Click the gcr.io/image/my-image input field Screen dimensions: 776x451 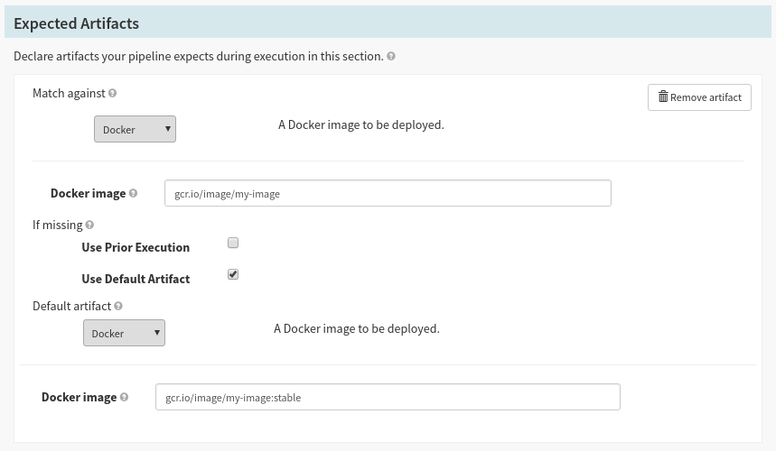388,193
